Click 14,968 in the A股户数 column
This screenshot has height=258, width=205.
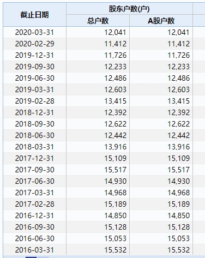pyautogui.click(x=178, y=193)
